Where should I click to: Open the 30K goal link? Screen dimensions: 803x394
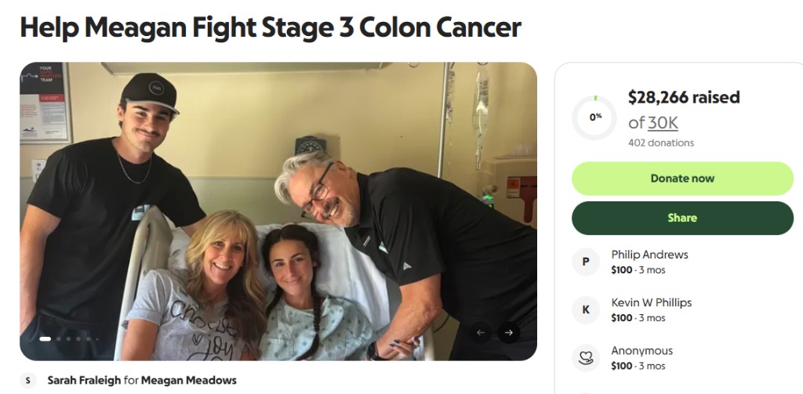tap(663, 123)
